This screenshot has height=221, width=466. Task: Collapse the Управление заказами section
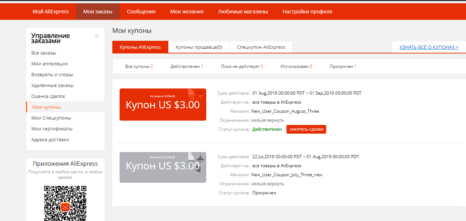pos(97,36)
